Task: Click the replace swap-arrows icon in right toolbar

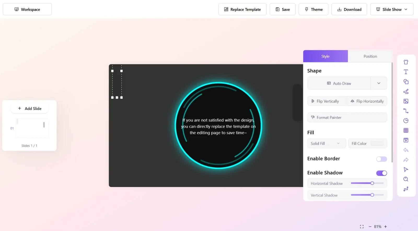Action: click(x=406, y=189)
